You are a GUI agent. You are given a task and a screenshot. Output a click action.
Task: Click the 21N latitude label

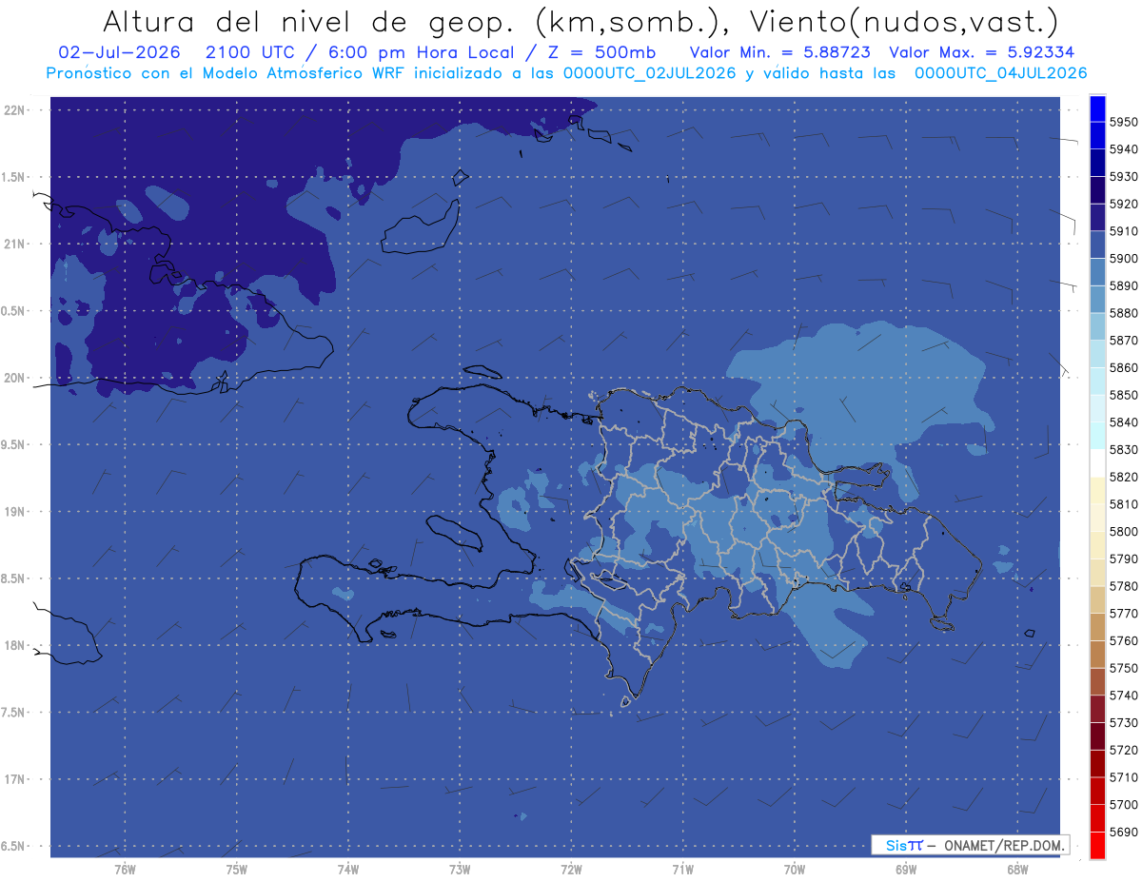click(15, 244)
